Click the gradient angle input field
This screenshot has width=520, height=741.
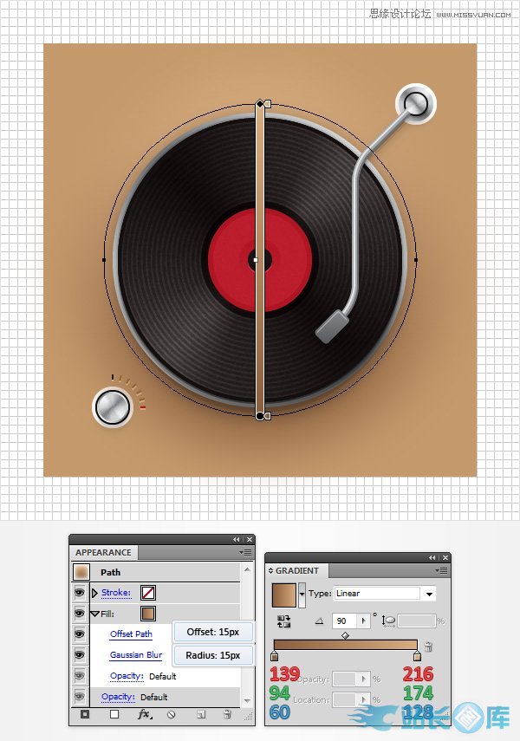[346, 621]
